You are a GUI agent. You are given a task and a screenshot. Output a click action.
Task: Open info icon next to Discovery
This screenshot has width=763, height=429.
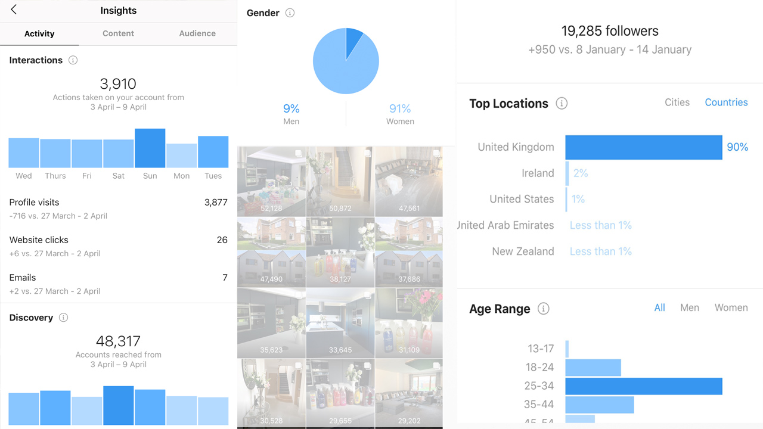tap(63, 318)
